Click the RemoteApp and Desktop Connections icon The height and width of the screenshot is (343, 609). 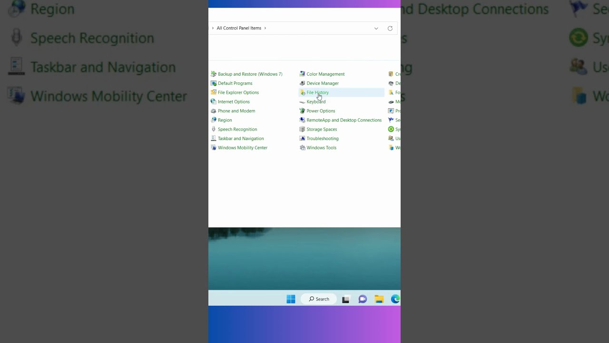tap(302, 120)
